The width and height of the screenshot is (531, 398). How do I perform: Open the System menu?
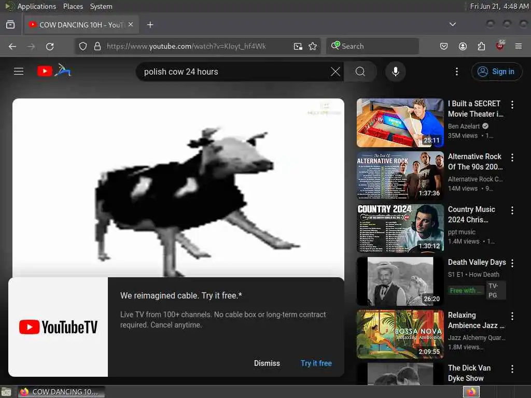coord(101,6)
